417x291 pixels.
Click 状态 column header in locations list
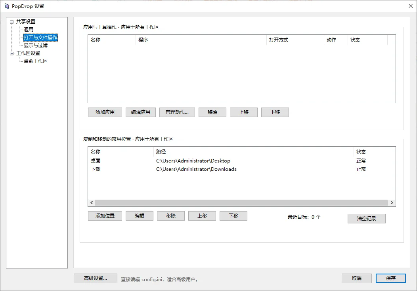[375, 152]
